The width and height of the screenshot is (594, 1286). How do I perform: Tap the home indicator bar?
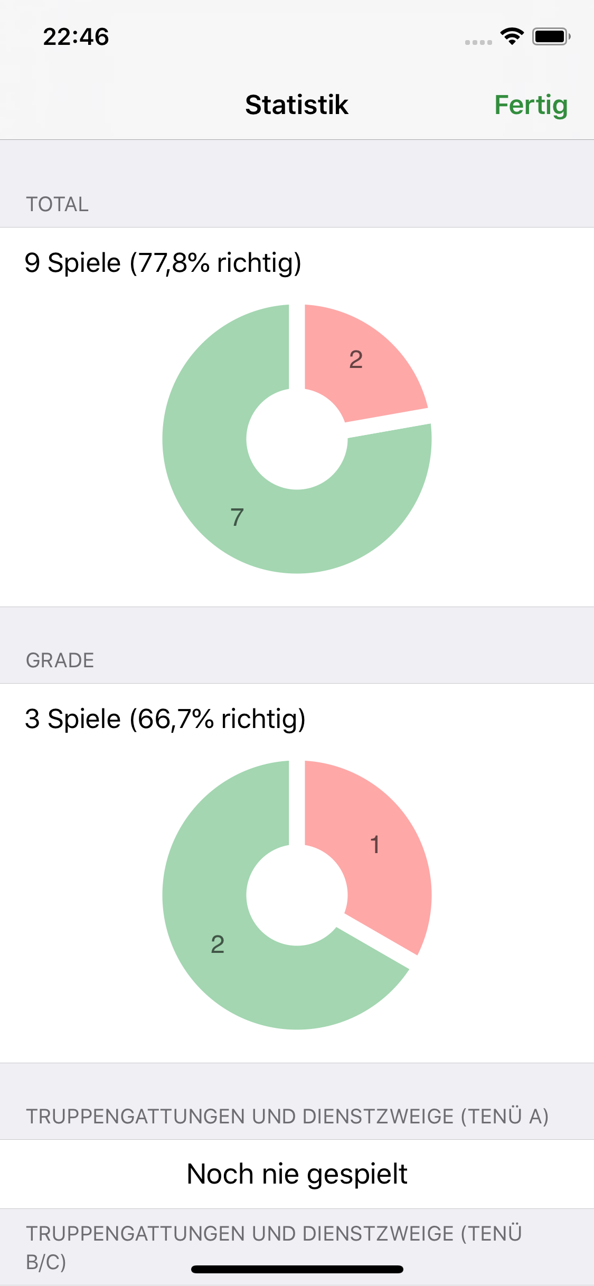click(x=297, y=1269)
